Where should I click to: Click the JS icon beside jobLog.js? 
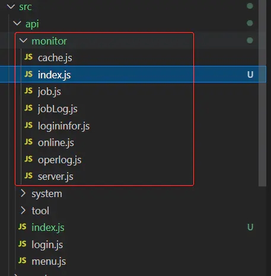(28, 109)
